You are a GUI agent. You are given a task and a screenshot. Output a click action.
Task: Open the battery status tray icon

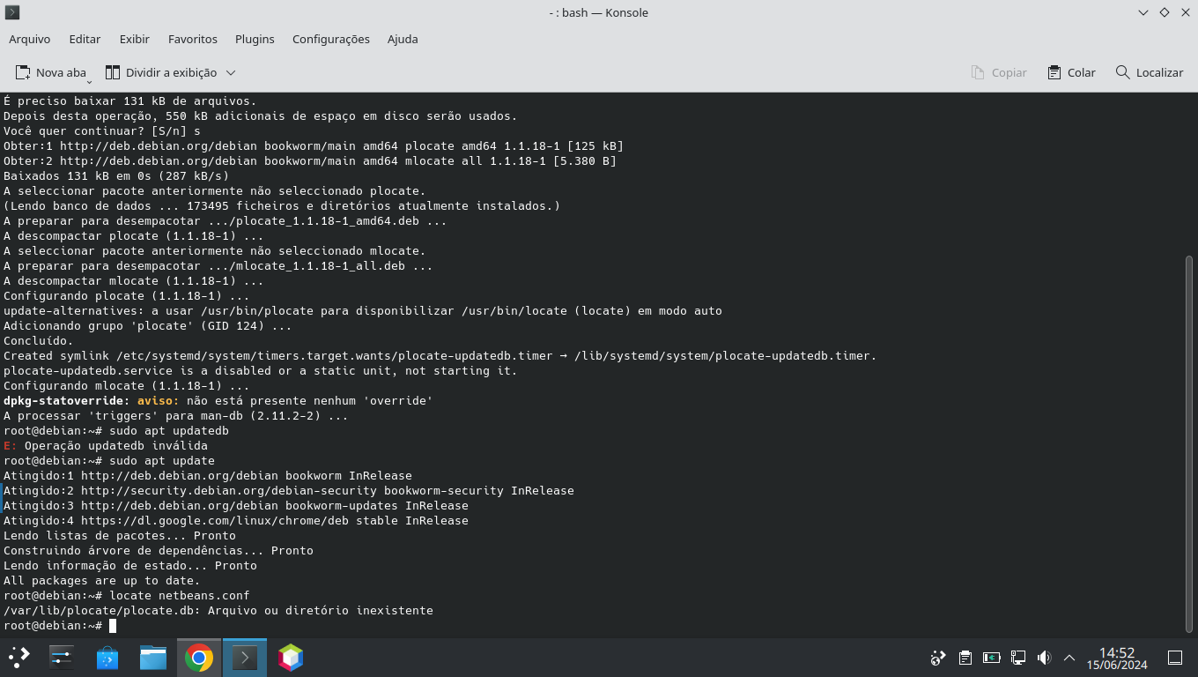tap(992, 658)
